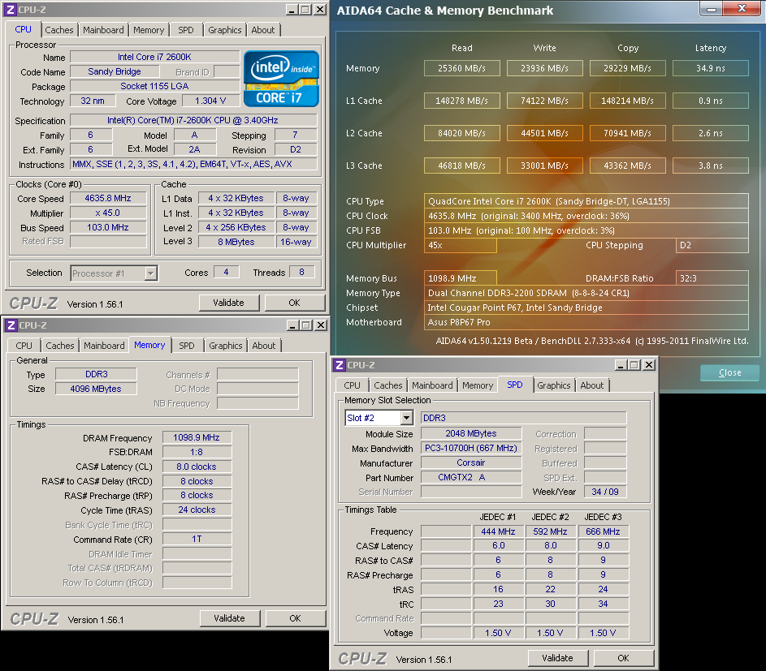Click the Code Name value Sandy Bridge
The image size is (766, 671).
[115, 71]
